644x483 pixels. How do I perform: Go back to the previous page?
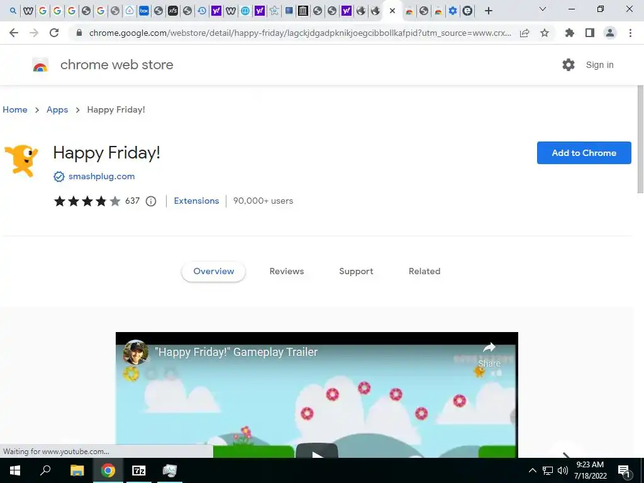(14, 33)
